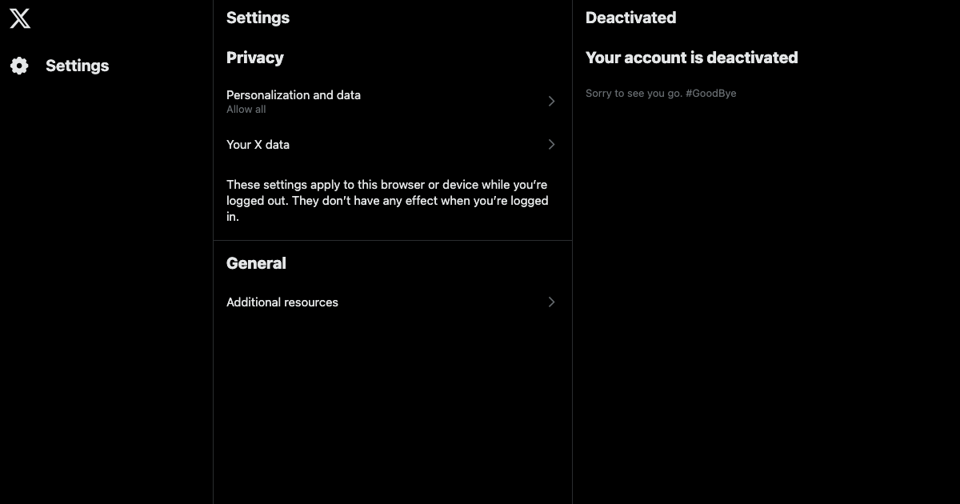Open Personalization and data settings
The width and height of the screenshot is (960, 504).
(393, 101)
